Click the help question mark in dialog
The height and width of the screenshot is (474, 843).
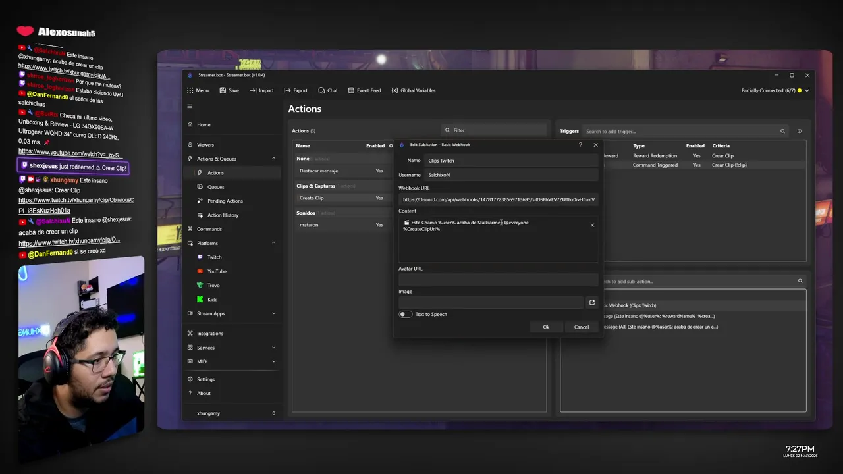point(580,145)
